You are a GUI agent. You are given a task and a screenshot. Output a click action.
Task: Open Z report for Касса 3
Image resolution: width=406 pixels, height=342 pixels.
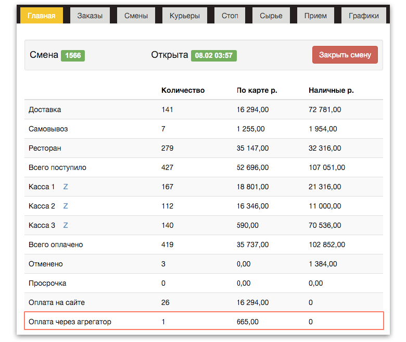pos(66,225)
